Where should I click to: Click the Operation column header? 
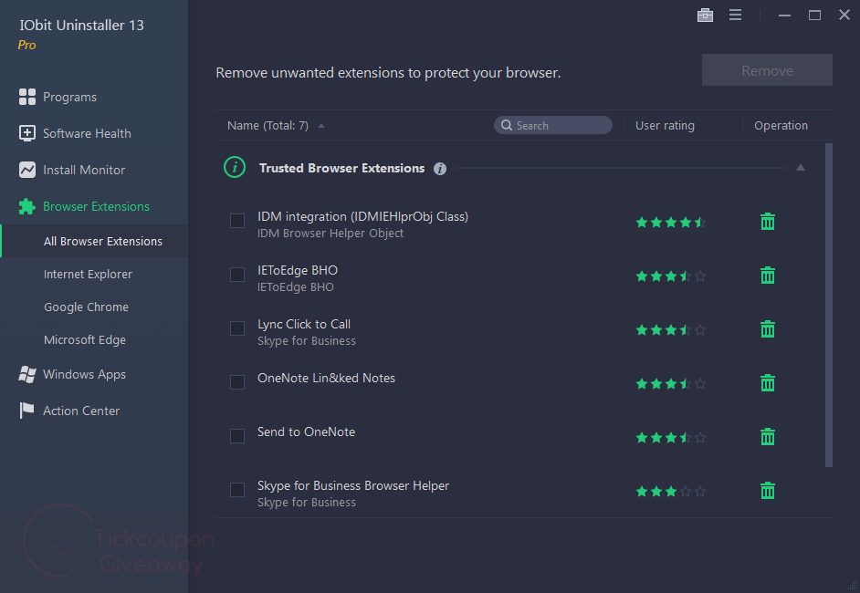click(x=781, y=126)
